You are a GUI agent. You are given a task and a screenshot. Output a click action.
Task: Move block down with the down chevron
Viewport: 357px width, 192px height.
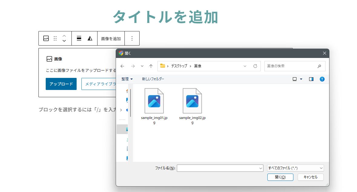click(64, 41)
